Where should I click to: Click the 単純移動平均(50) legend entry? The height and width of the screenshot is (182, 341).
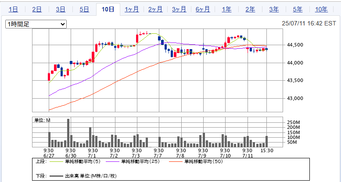point(204,161)
